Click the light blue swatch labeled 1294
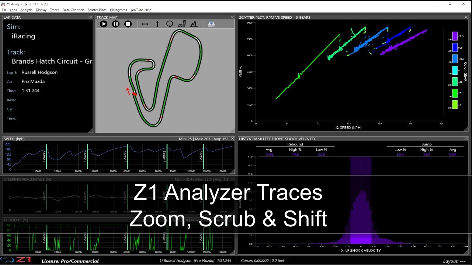 coord(455,59)
